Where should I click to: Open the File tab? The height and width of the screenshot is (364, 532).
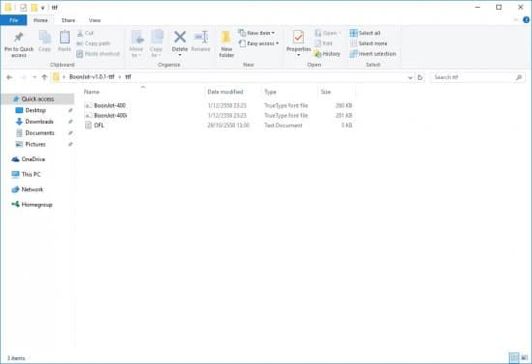click(14, 20)
